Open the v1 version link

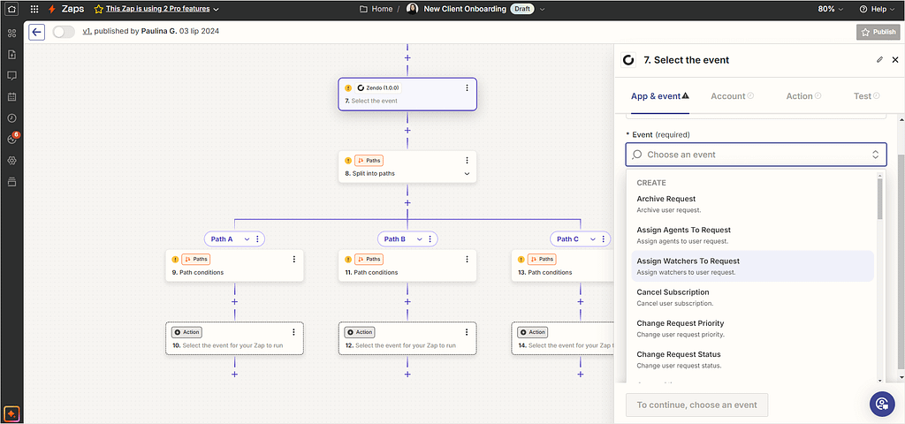pyautogui.click(x=87, y=31)
